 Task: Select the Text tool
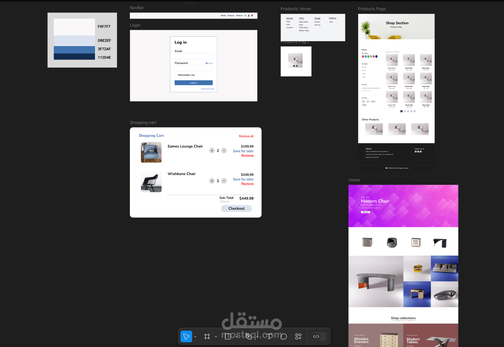coord(269,336)
